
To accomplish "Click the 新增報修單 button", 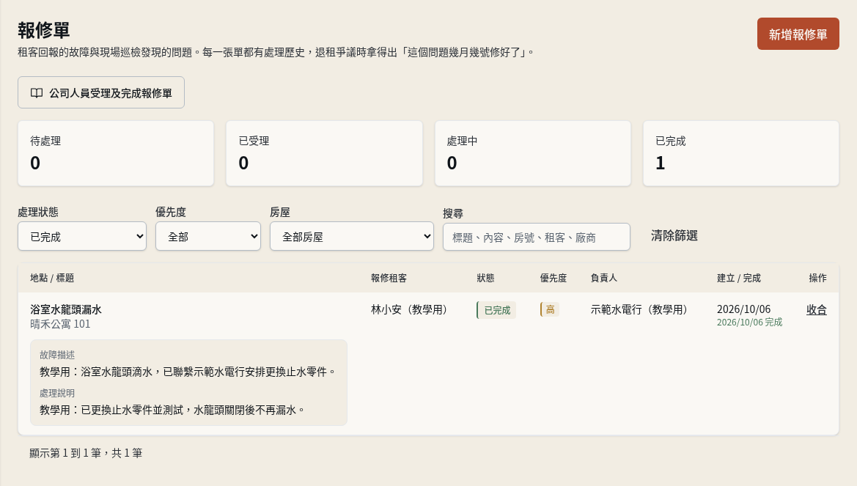I will coord(798,34).
